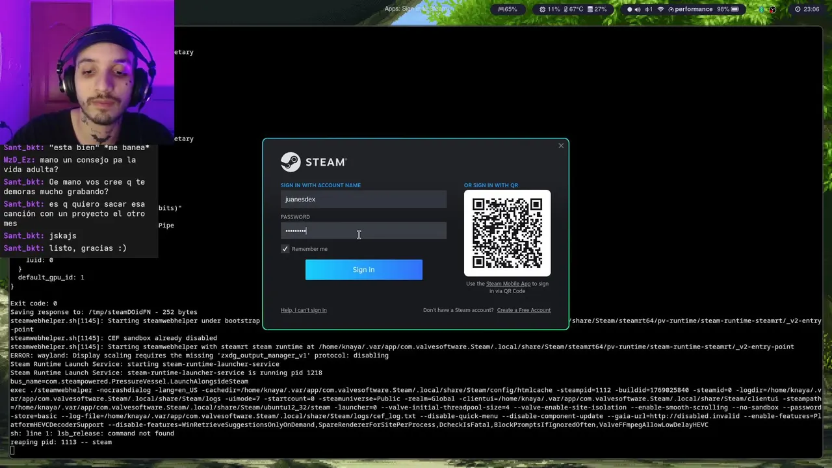Close the Steam sign-in dialog
This screenshot has height=468, width=832.
tap(561, 146)
